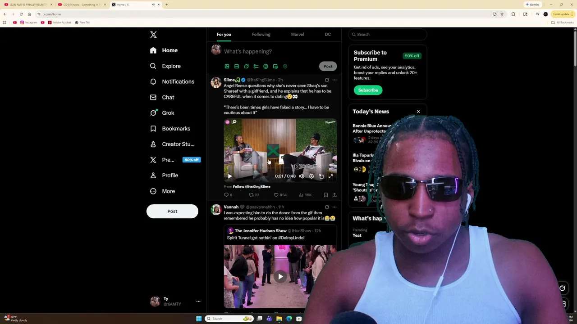Click the white Post button in the sidebar

pyautogui.click(x=172, y=211)
